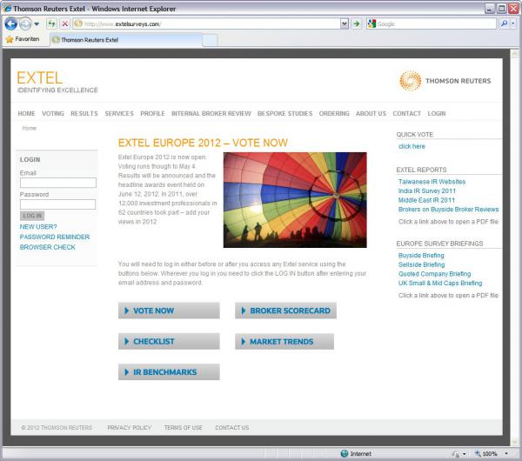Screen dimensions: 522x461
Task: Click the Email input field
Action: click(58, 183)
